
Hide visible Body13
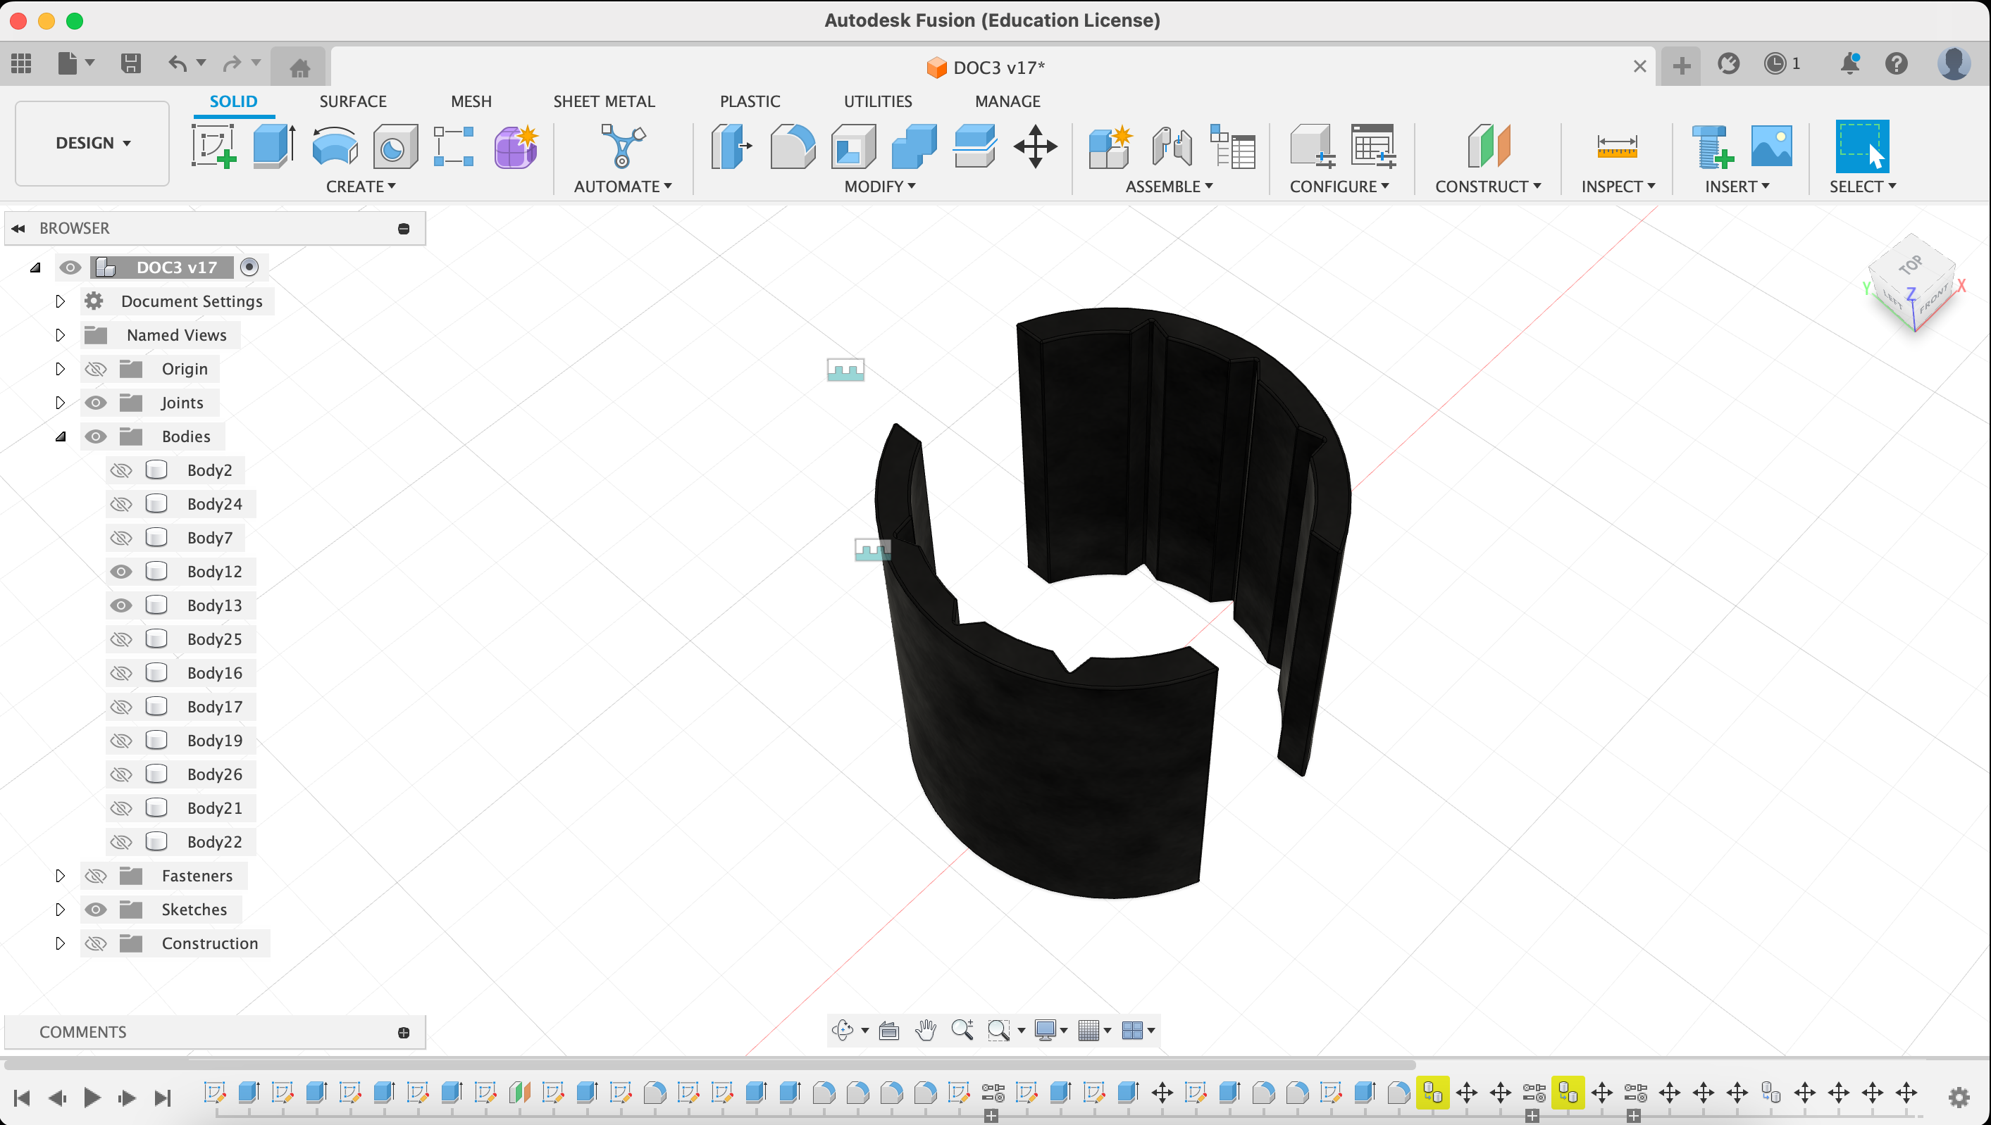[121, 605]
